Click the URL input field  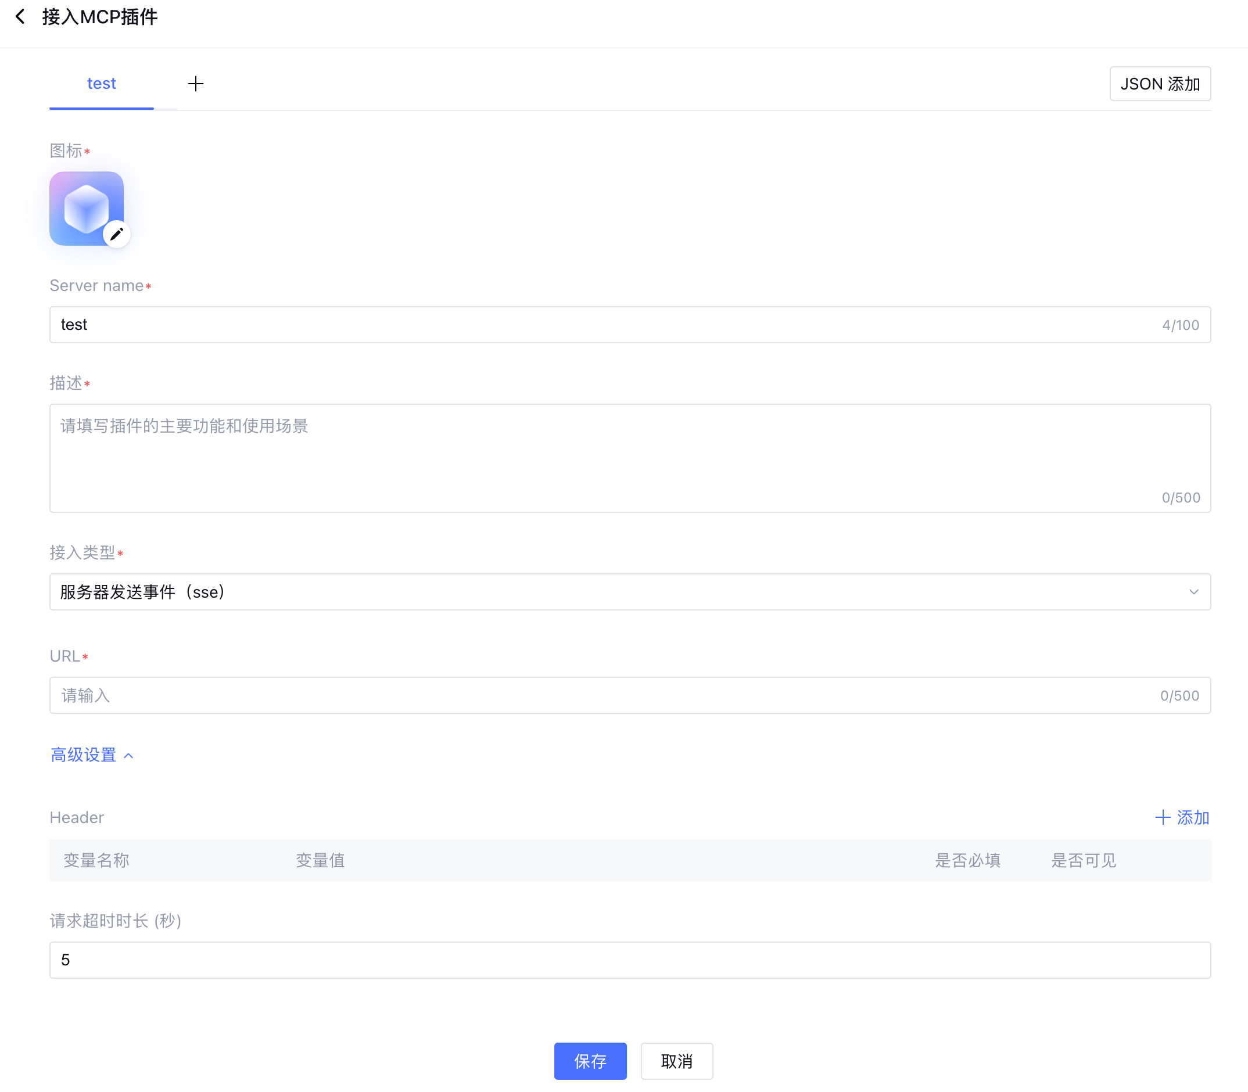coord(609,695)
